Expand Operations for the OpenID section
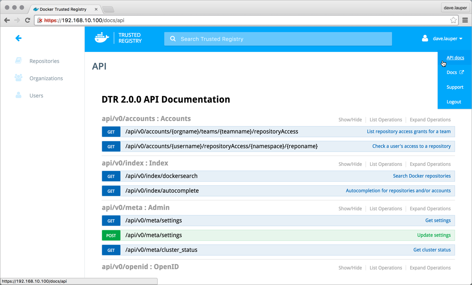Image resolution: width=472 pixels, height=285 pixels. [x=430, y=268]
